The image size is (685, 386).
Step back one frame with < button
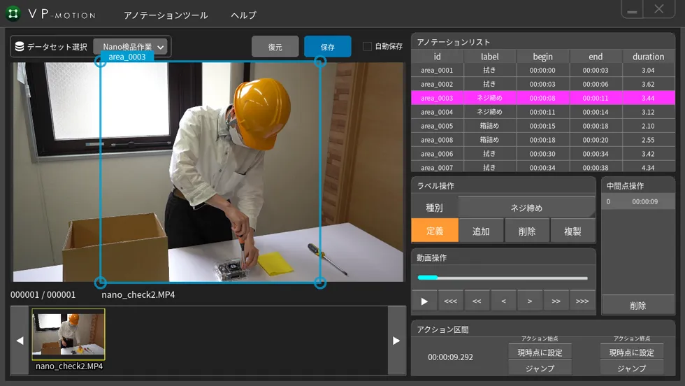(x=503, y=301)
